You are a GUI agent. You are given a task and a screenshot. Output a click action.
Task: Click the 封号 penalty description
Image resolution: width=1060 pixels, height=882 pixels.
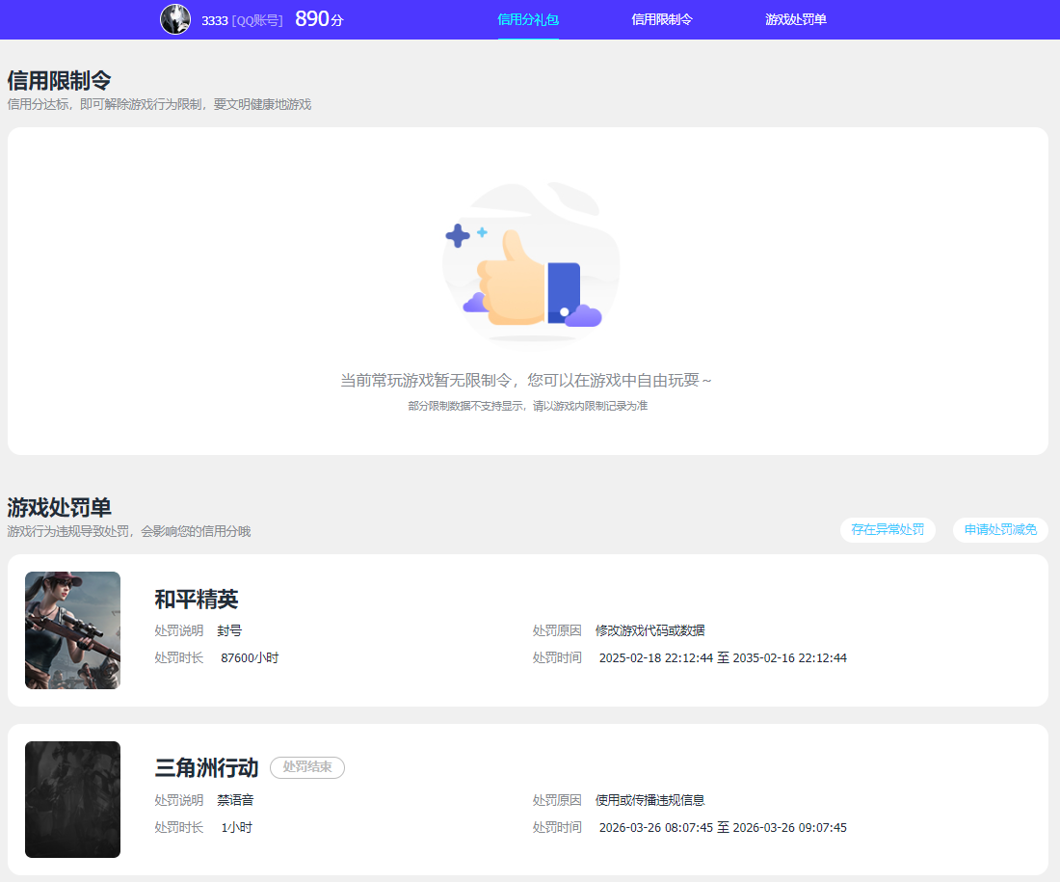[x=229, y=630]
